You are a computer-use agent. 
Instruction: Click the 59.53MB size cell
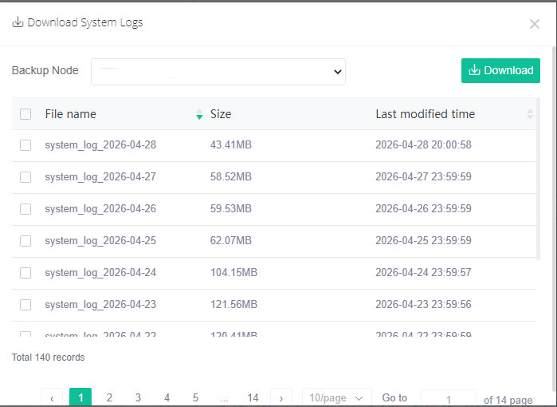tap(231, 208)
